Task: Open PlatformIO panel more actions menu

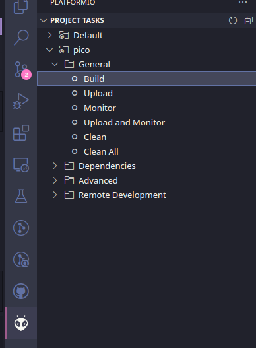Action: click(x=243, y=3)
